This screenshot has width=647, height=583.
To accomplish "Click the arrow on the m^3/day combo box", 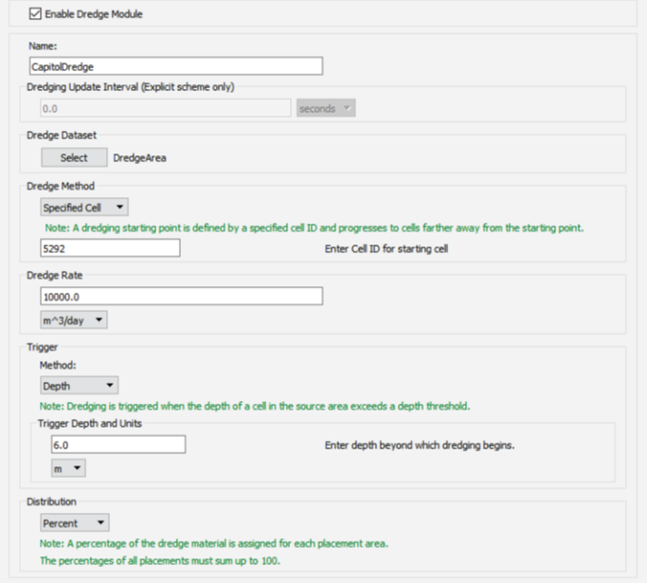I will coord(99,319).
